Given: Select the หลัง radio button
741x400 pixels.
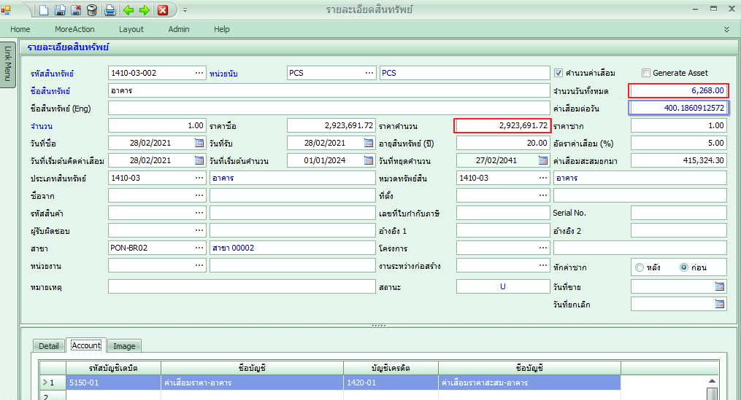Looking at the screenshot, I should tap(640, 267).
